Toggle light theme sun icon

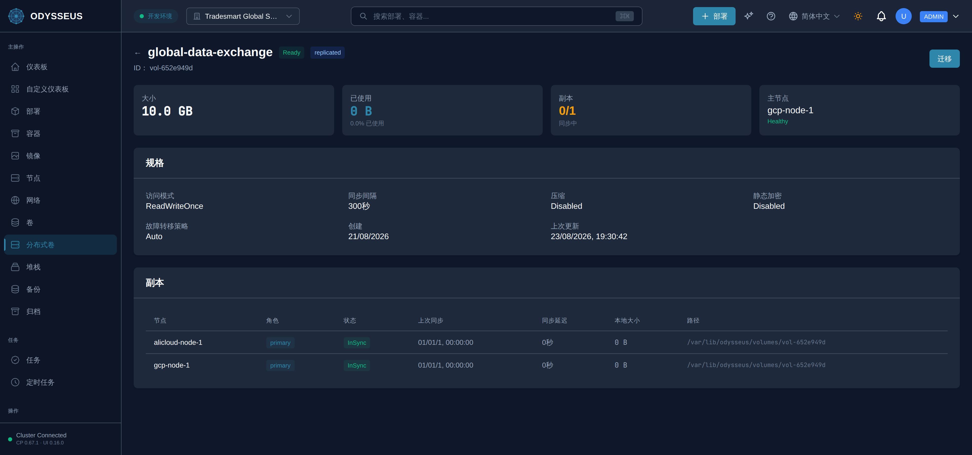[858, 16]
